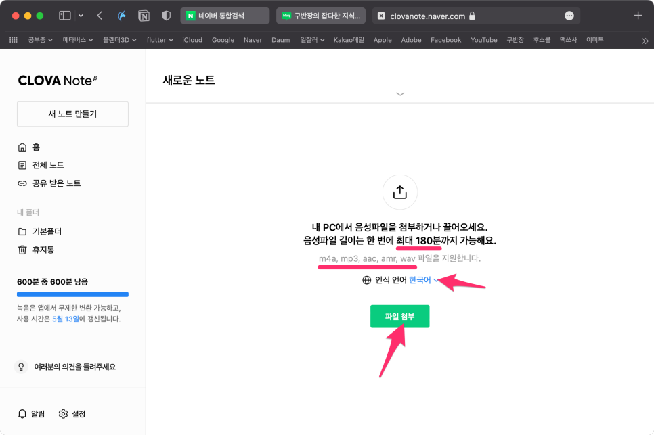Click the CLOVA Note logo

(57, 81)
